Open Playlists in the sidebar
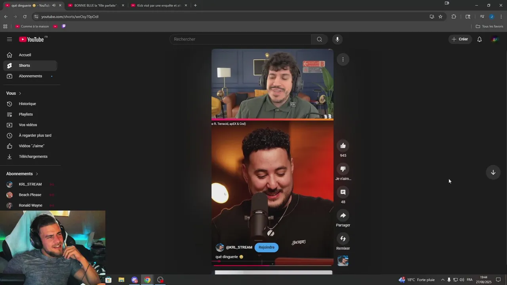Screen dimensions: 507x285 [30, 114]
